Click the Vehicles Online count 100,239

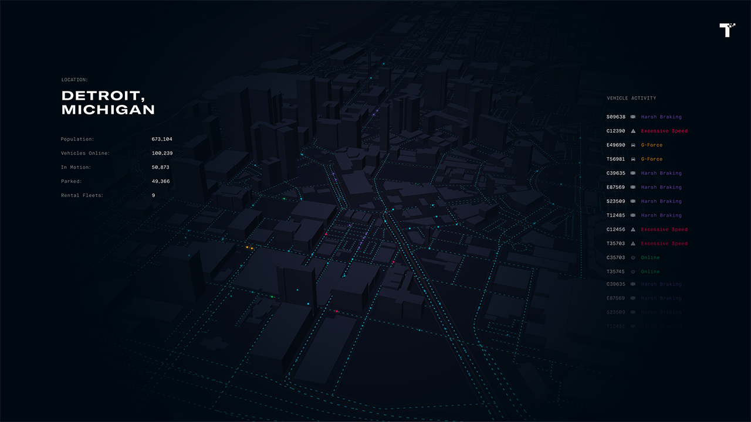pos(162,154)
